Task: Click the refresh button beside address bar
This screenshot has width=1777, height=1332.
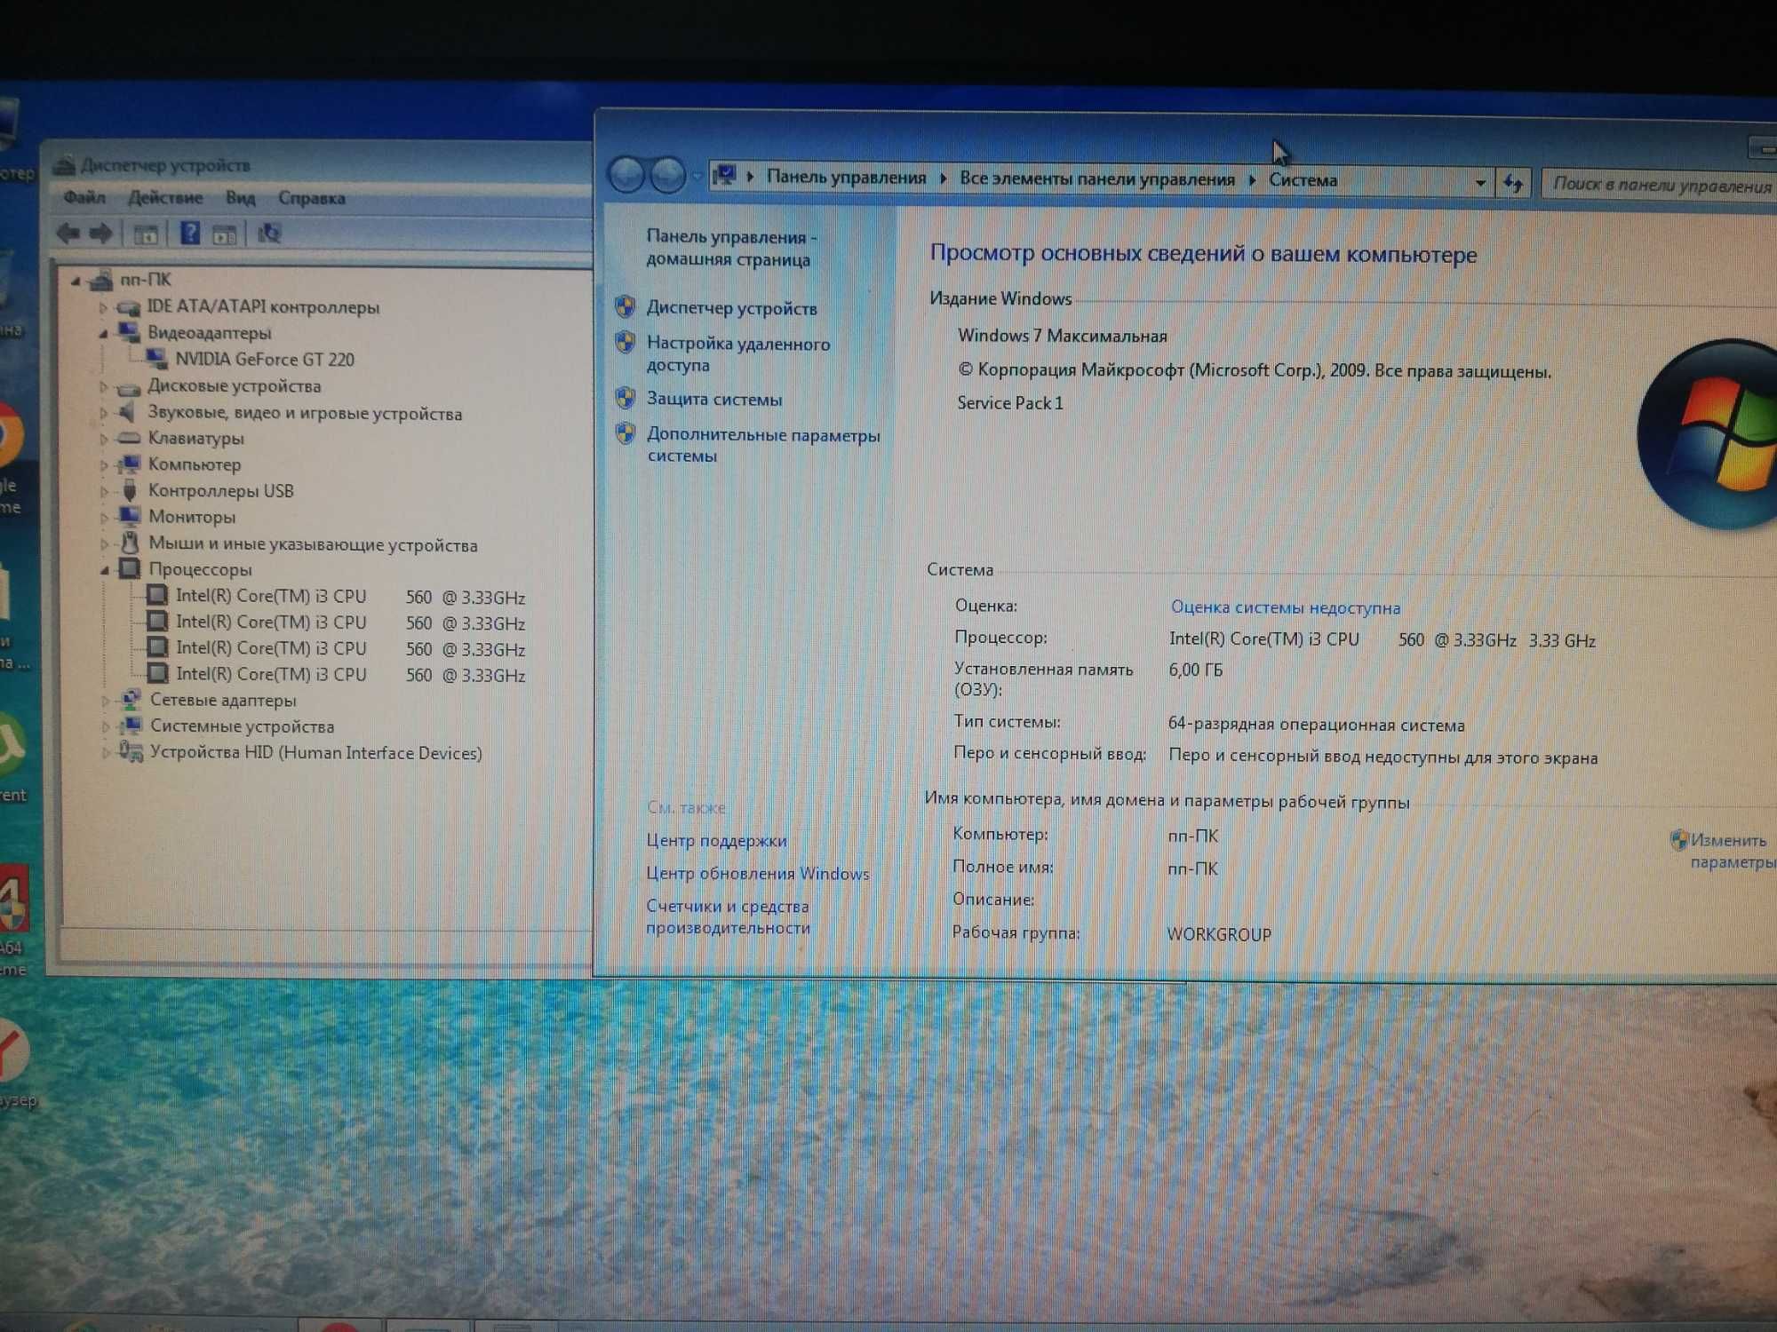Action: (1513, 184)
